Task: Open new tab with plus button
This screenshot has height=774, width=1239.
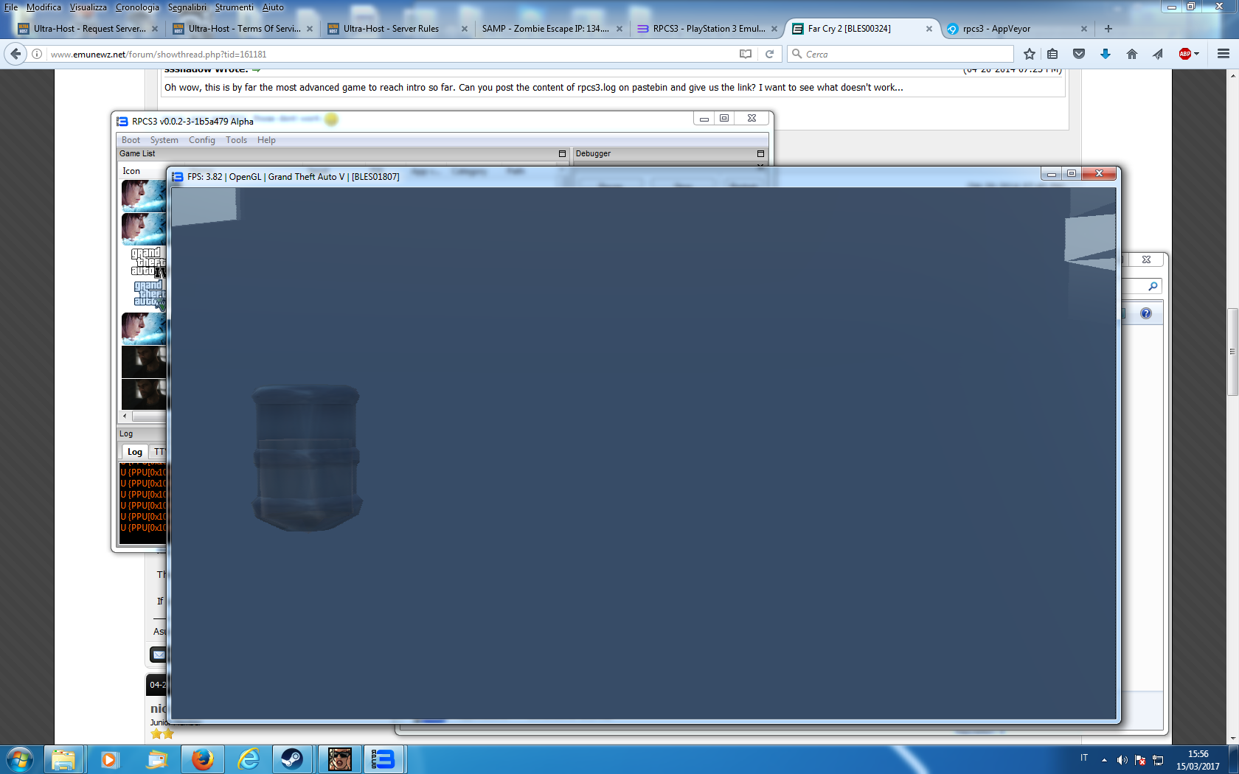Action: click(1108, 29)
